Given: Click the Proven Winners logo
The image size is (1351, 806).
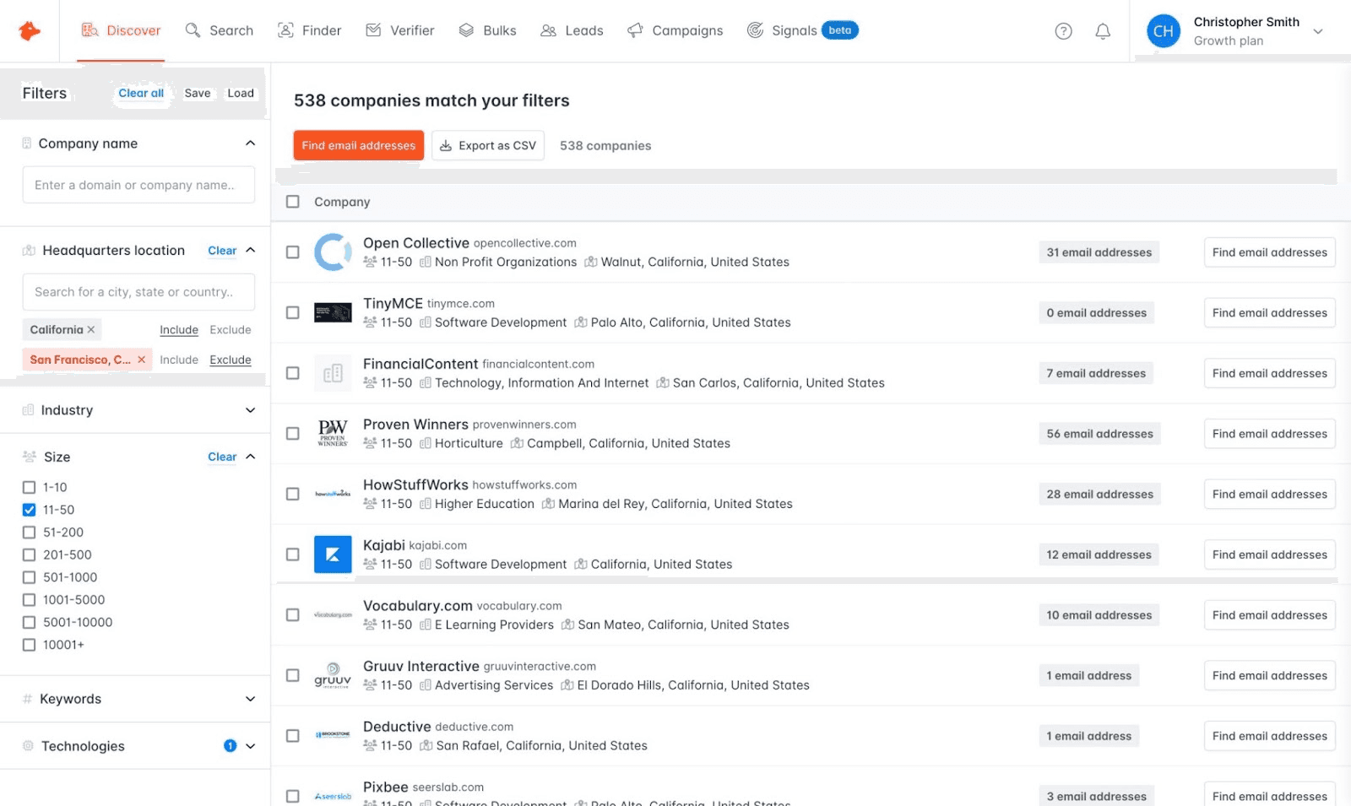Looking at the screenshot, I should click(333, 433).
